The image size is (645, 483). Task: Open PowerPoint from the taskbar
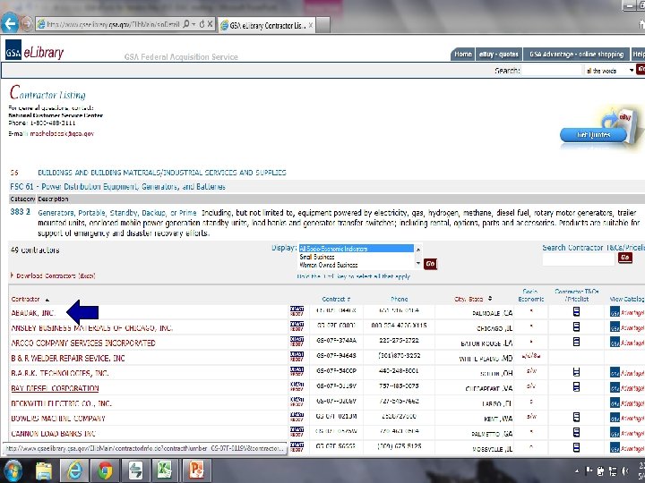click(196, 470)
